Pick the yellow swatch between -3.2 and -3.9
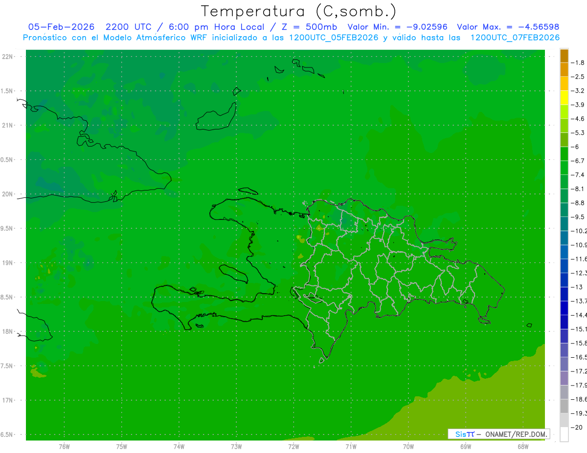 pos(564,98)
